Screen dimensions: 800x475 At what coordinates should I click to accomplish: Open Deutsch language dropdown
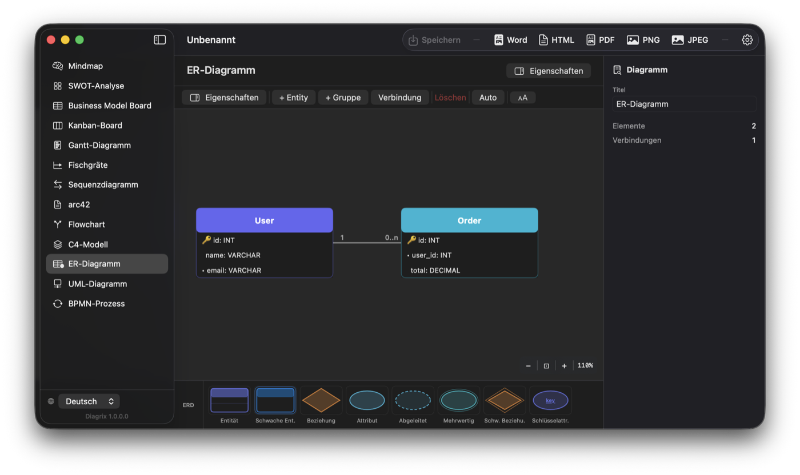click(89, 401)
